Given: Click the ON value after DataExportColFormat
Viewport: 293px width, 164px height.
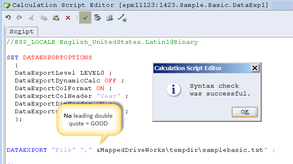Looking at the screenshot, I should (x=100, y=88).
